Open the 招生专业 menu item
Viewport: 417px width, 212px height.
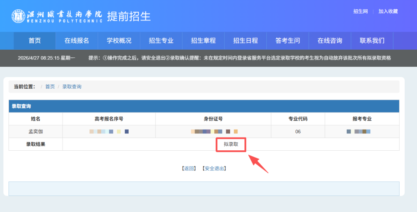(x=161, y=40)
